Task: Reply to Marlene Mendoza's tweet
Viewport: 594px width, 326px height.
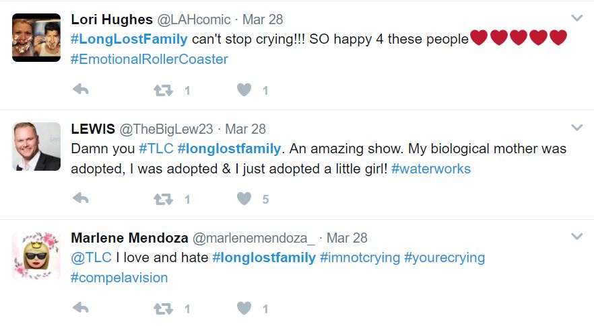Action: click(x=80, y=309)
